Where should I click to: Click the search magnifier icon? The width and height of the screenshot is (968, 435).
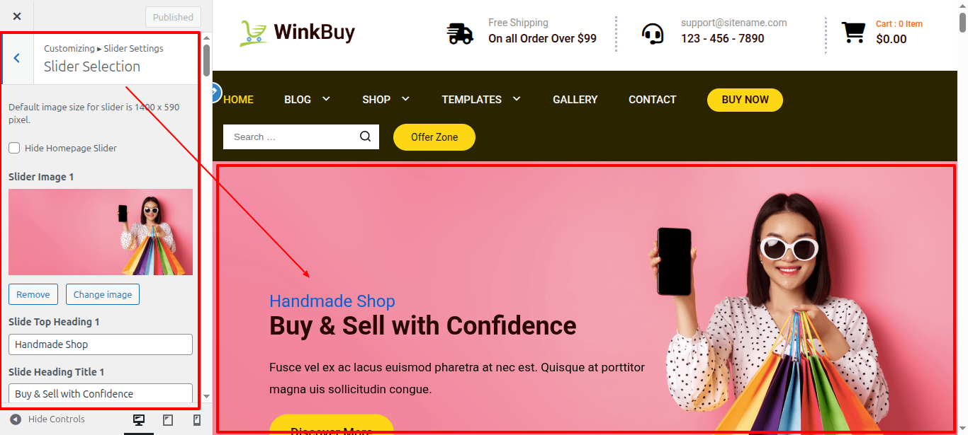point(366,137)
